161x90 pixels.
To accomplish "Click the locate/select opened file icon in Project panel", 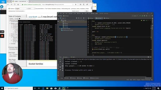I will coord(76,18).
